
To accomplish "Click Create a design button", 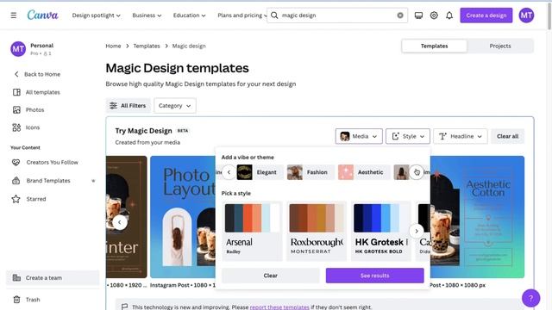I will (x=486, y=15).
